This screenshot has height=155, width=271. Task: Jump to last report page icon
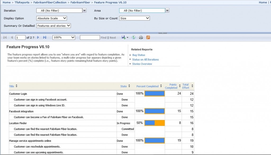pos(44,37)
